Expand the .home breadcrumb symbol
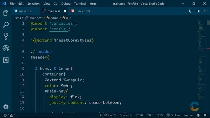Viewport: 210px width, 118px height. pyautogui.click(x=54, y=18)
